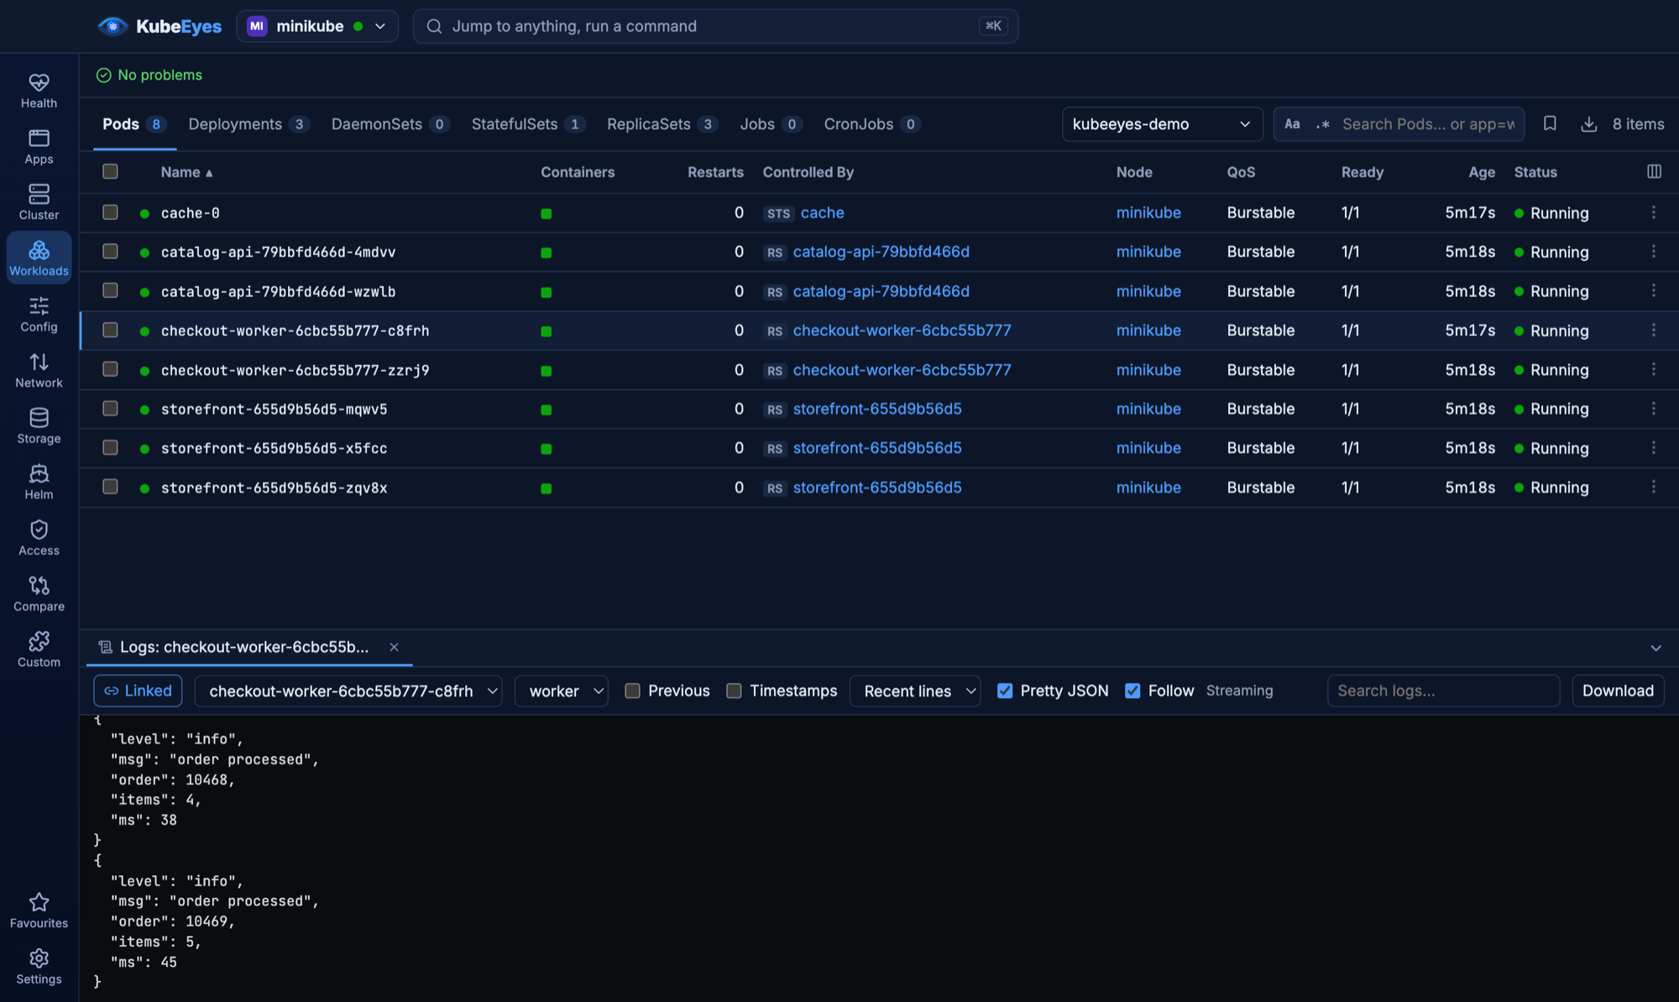Tick the select-all pods checkbox
1679x1002 pixels.
[x=110, y=171]
